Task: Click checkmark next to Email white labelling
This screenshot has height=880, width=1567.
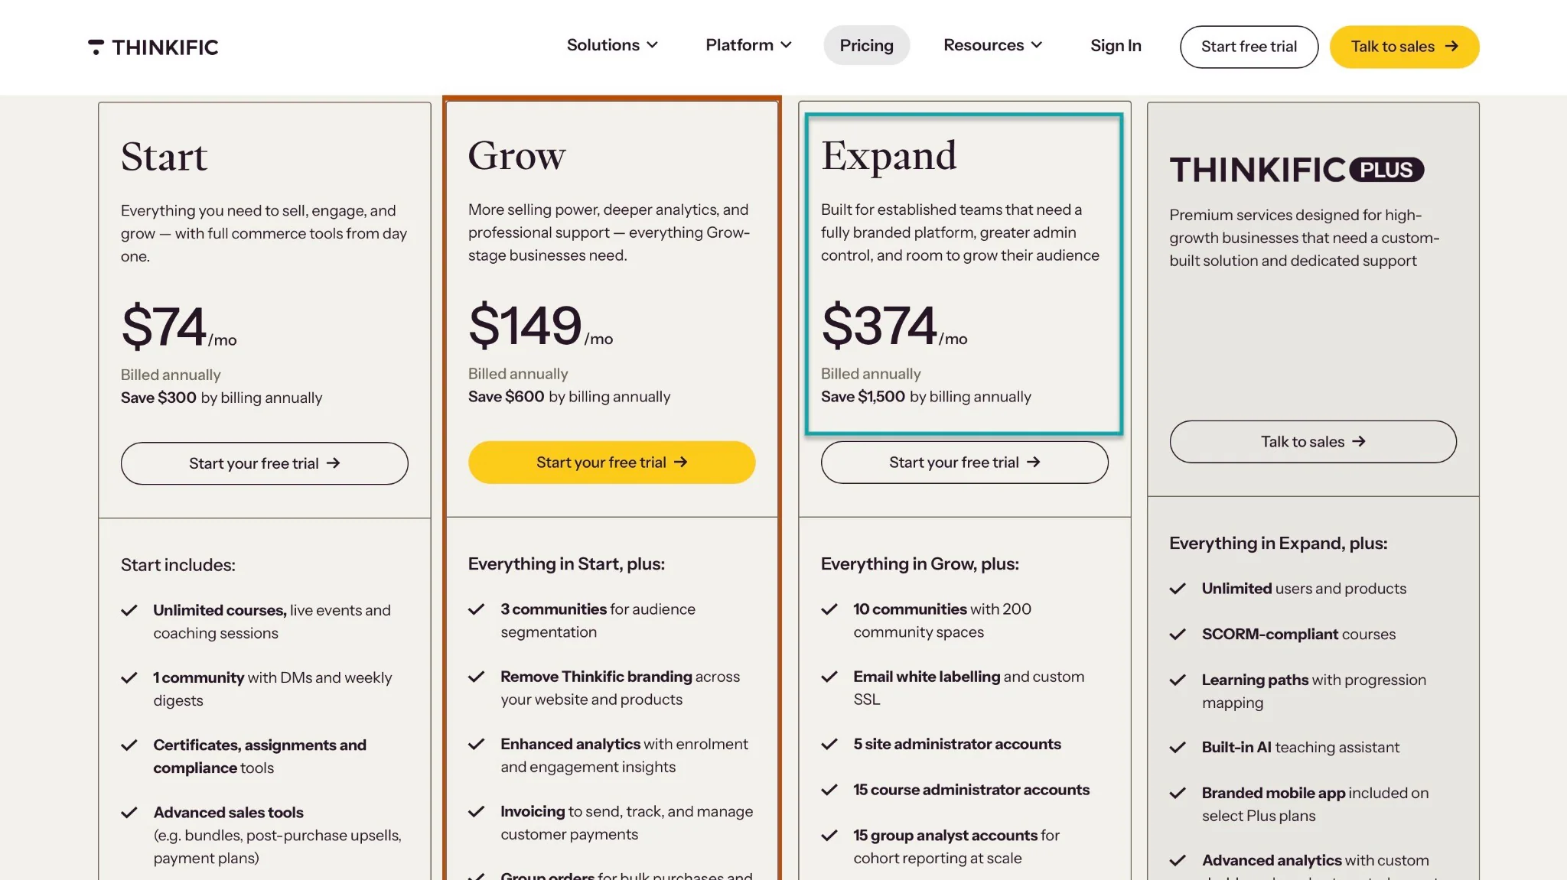Action: pos(829,677)
